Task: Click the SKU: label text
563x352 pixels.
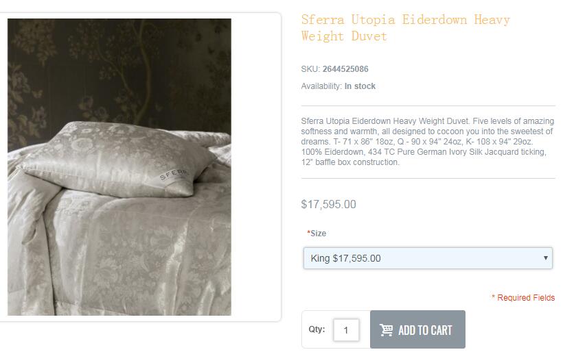Action: point(310,68)
